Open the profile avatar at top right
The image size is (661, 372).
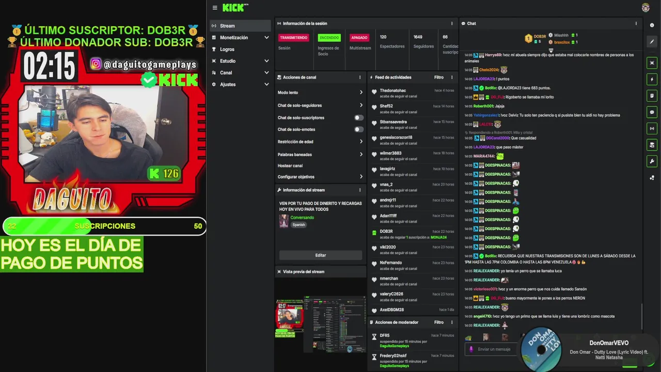[646, 7]
